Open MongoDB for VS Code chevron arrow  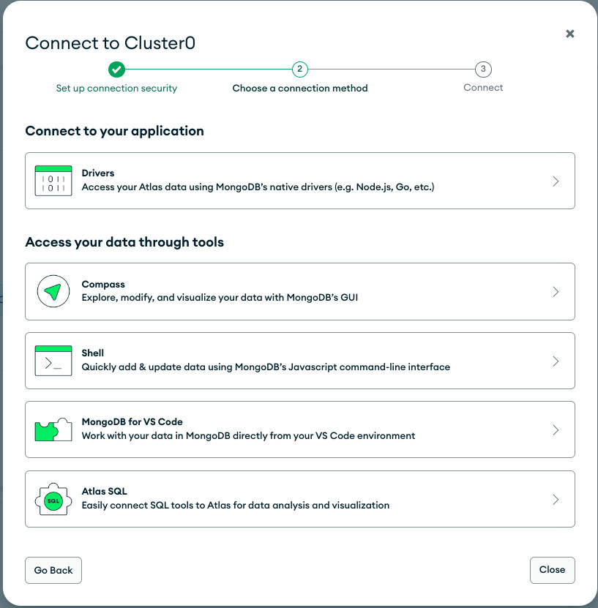pos(556,430)
